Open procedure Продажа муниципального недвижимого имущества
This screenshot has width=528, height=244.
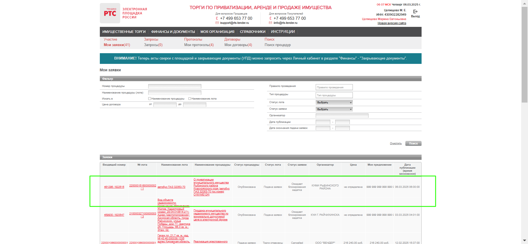(x=211, y=215)
